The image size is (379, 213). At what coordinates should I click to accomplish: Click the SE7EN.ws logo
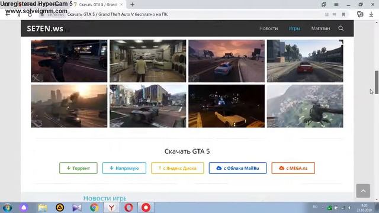[45, 29]
